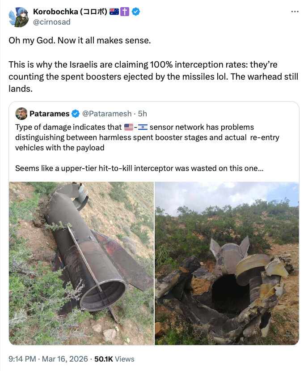This screenshot has width=308, height=371.
Task: Click the Israel flag emoji in quote
Action: tap(143, 127)
